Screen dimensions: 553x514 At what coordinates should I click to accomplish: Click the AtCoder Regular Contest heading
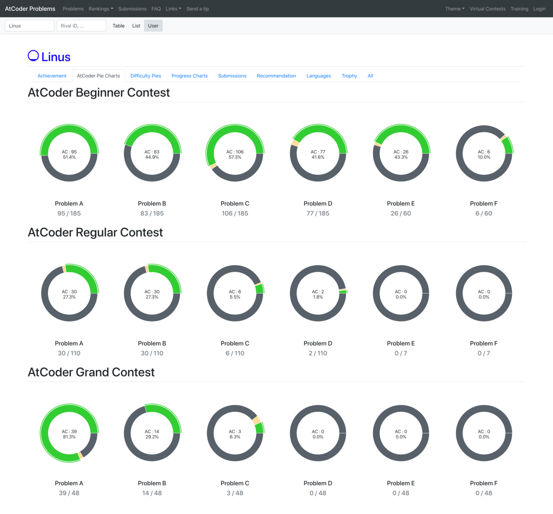coord(95,232)
